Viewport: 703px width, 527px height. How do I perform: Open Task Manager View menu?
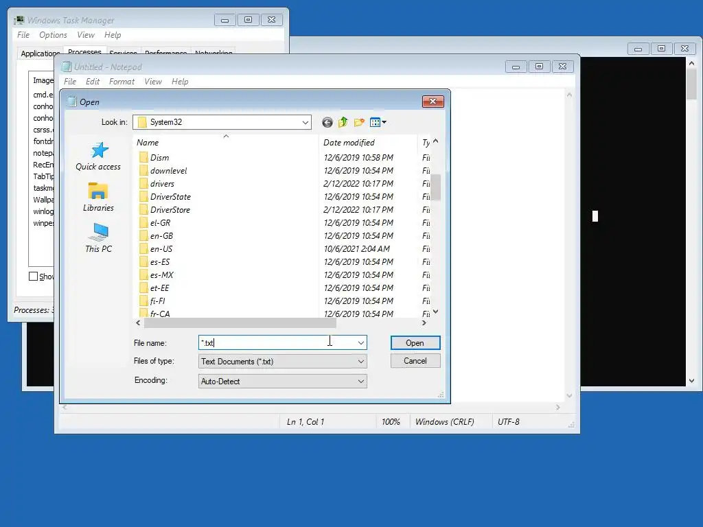point(86,35)
